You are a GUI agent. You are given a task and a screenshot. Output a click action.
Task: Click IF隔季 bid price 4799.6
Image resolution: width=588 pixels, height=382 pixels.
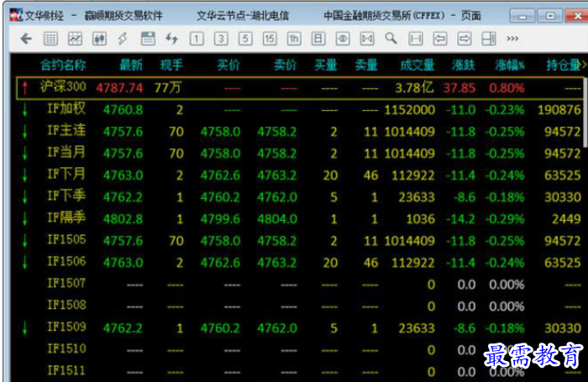pyautogui.click(x=220, y=219)
